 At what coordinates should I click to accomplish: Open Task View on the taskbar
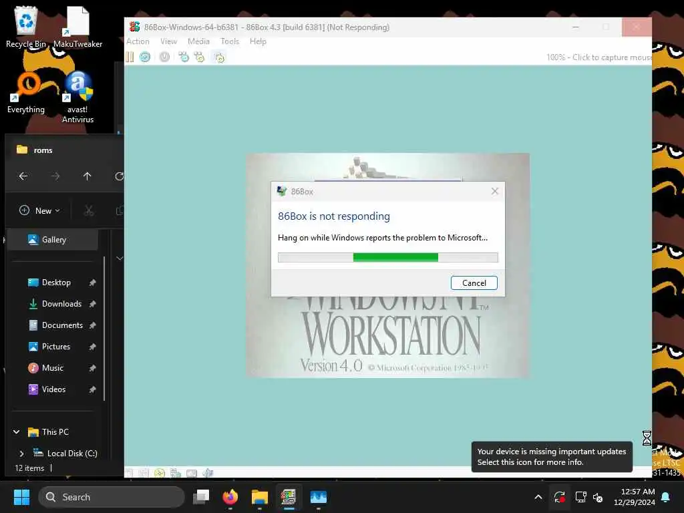coord(201,497)
